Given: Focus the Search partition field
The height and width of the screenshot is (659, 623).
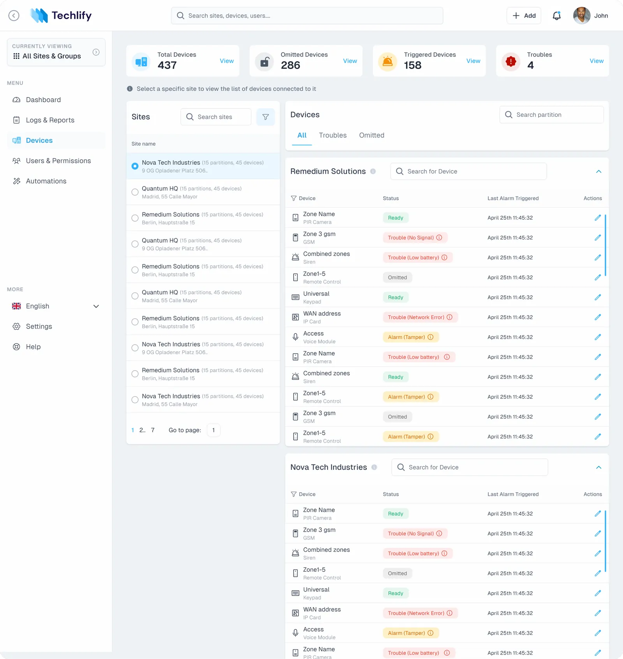Looking at the screenshot, I should tap(551, 115).
